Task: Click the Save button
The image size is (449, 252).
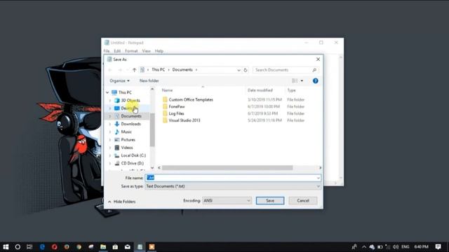Action: (x=270, y=201)
